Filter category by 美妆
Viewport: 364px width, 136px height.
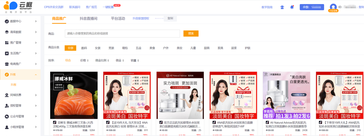[179, 48]
